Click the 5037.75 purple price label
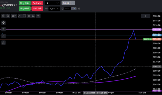The width and height of the screenshot is (162, 95). point(157,91)
